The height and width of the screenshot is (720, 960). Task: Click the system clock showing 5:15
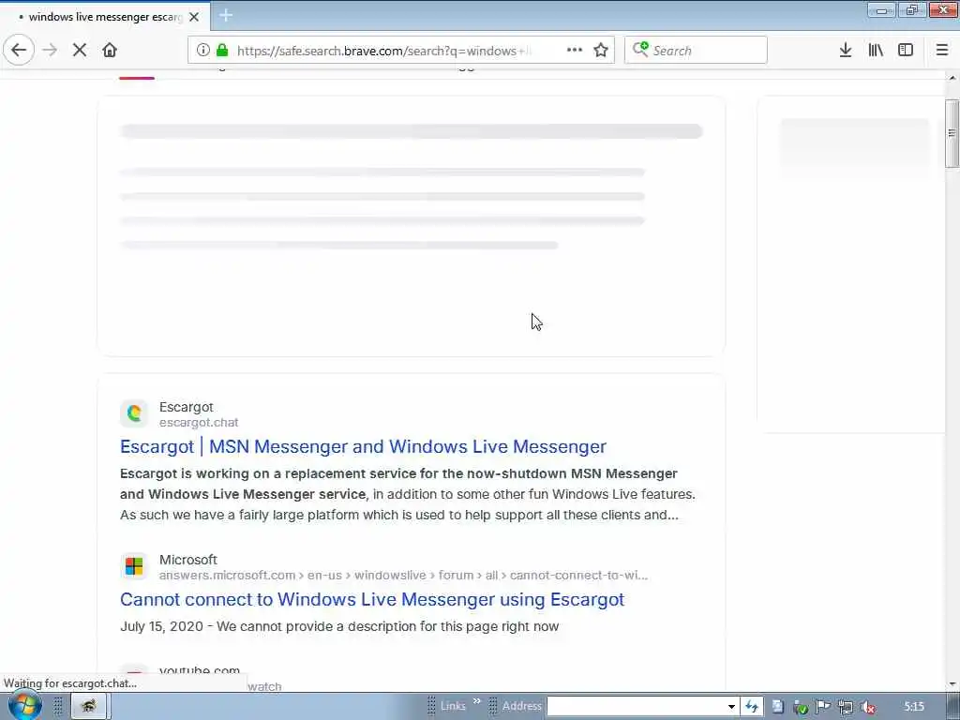pos(913,707)
